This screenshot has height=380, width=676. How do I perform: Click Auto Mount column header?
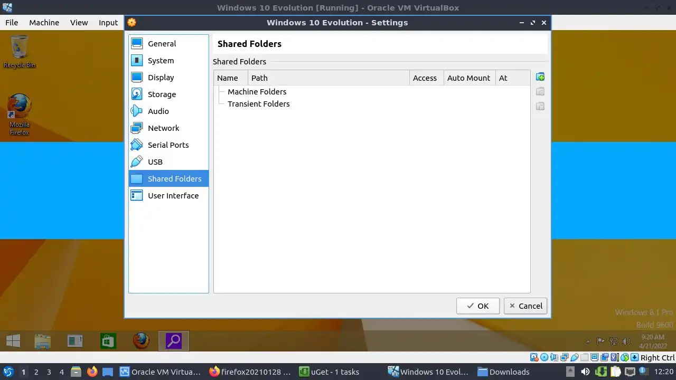coord(470,78)
